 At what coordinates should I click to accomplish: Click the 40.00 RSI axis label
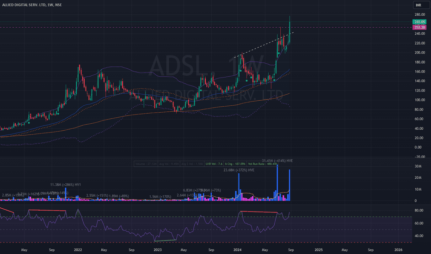click(419, 236)
